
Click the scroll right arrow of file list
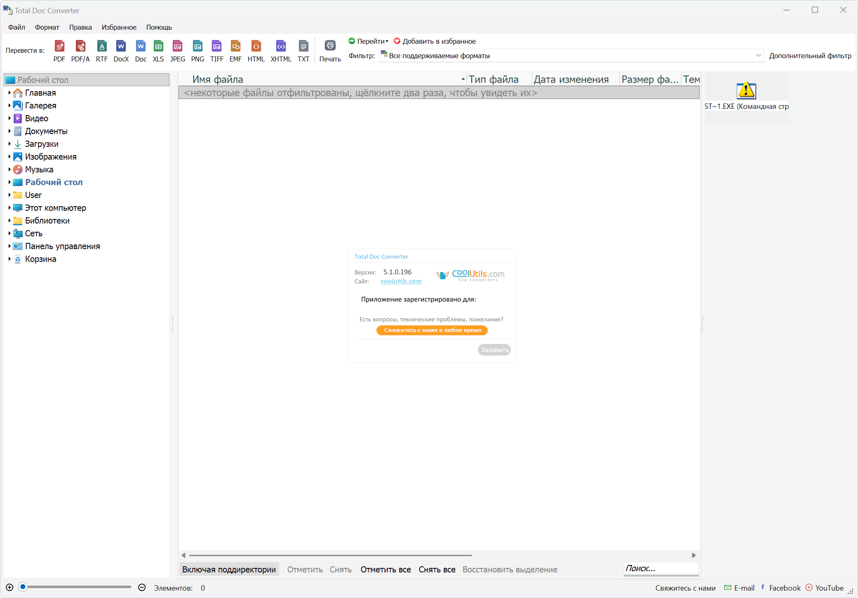(694, 555)
